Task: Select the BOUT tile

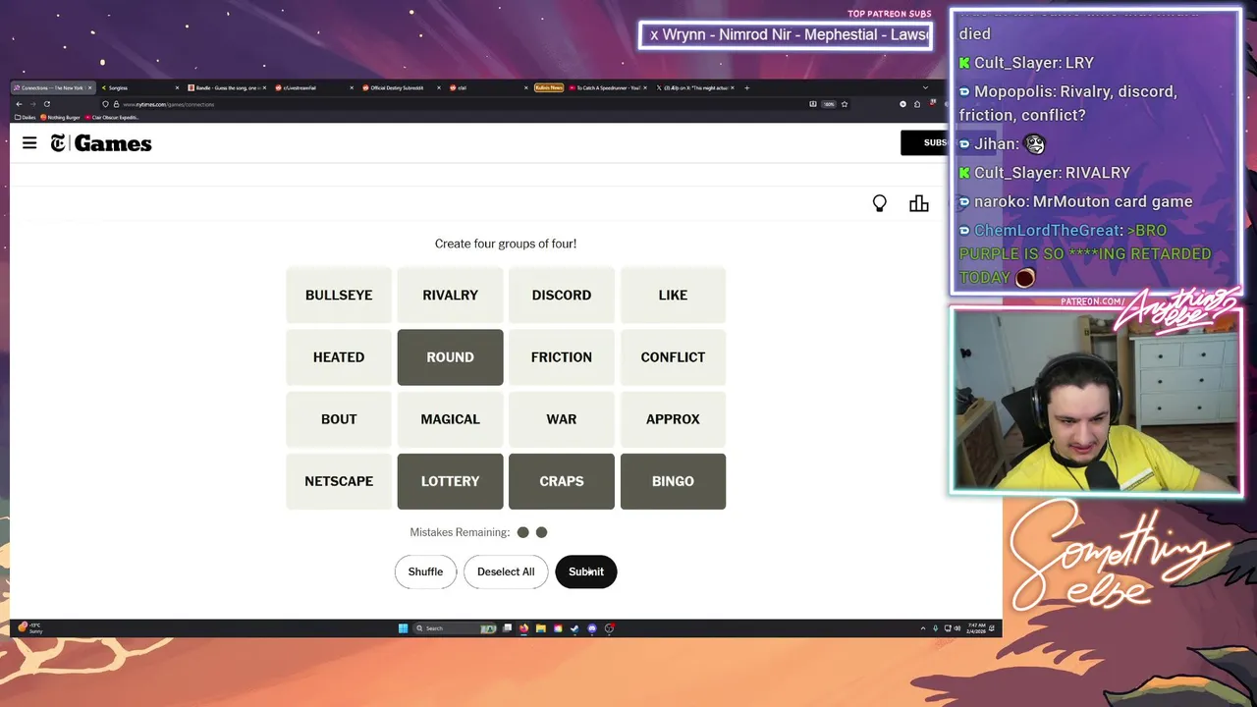Action: (x=339, y=419)
